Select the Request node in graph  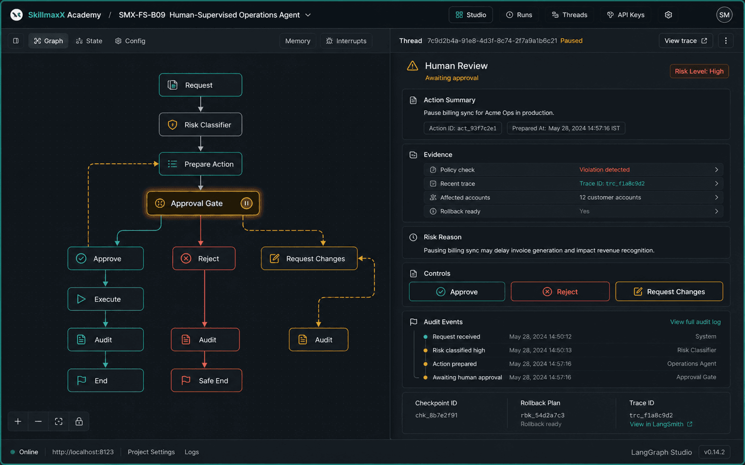[x=200, y=85]
